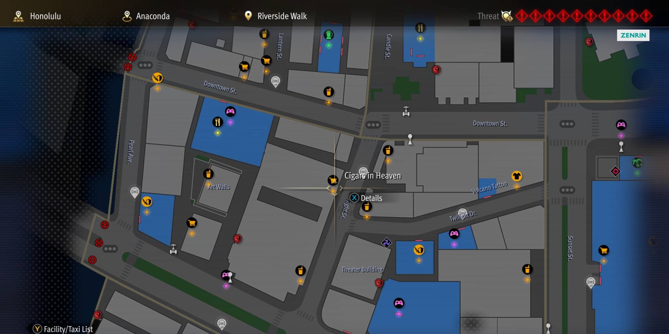Click the Threat level alert icon
This screenshot has width=669, height=334.
(507, 16)
